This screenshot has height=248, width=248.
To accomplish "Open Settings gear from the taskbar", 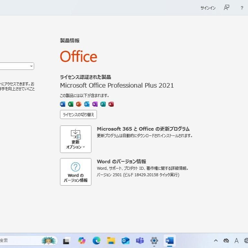I will pyautogui.click(x=154, y=241).
